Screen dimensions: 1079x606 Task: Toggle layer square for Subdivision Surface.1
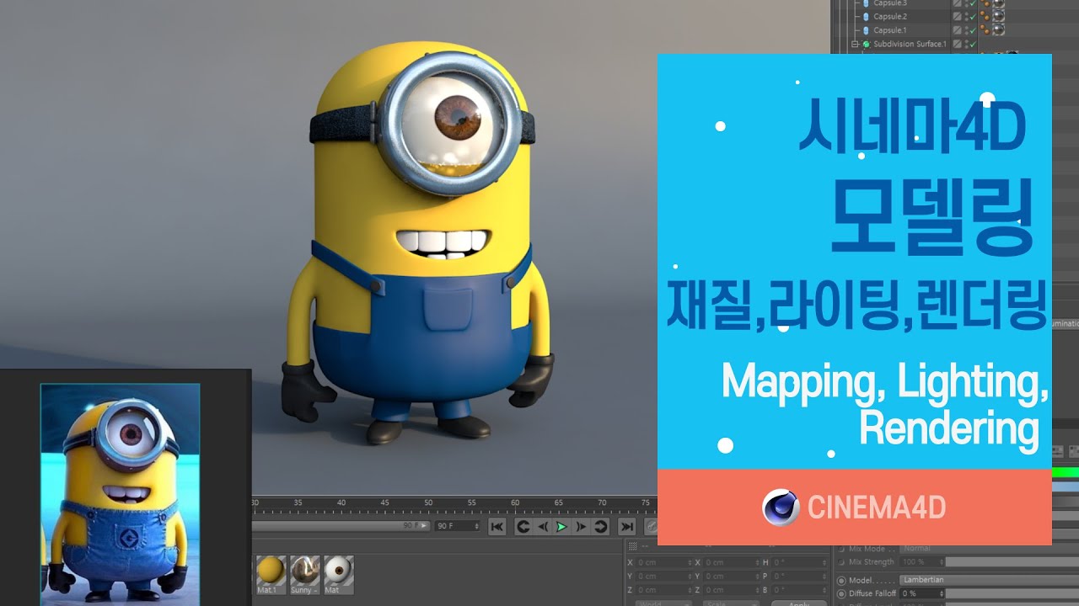pos(957,44)
